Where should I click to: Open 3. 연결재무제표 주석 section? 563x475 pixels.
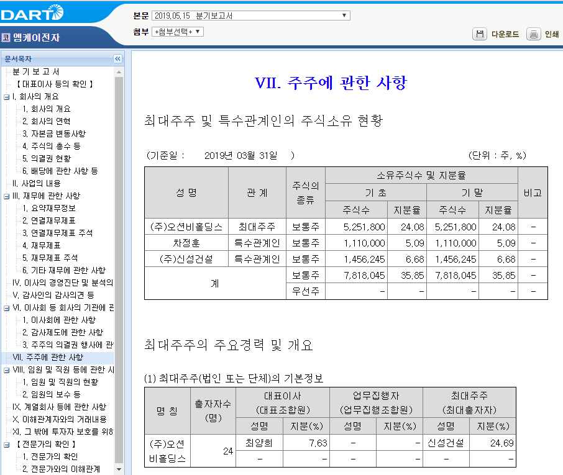(x=57, y=233)
